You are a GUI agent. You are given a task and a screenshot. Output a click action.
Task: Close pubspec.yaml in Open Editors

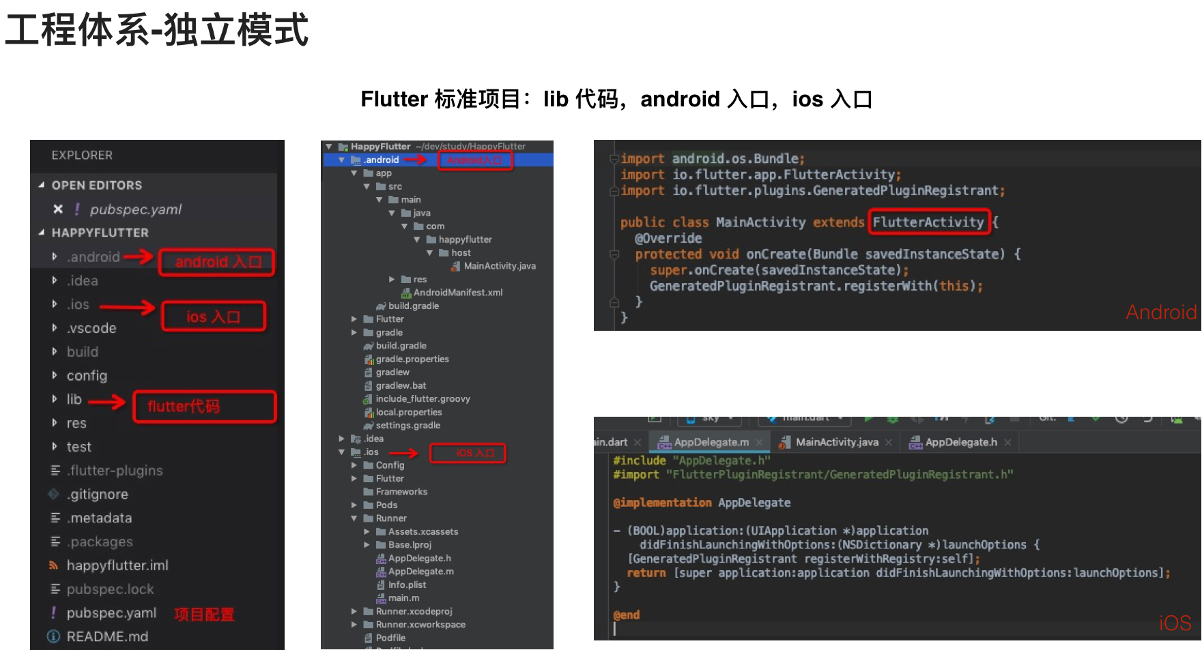(x=58, y=209)
